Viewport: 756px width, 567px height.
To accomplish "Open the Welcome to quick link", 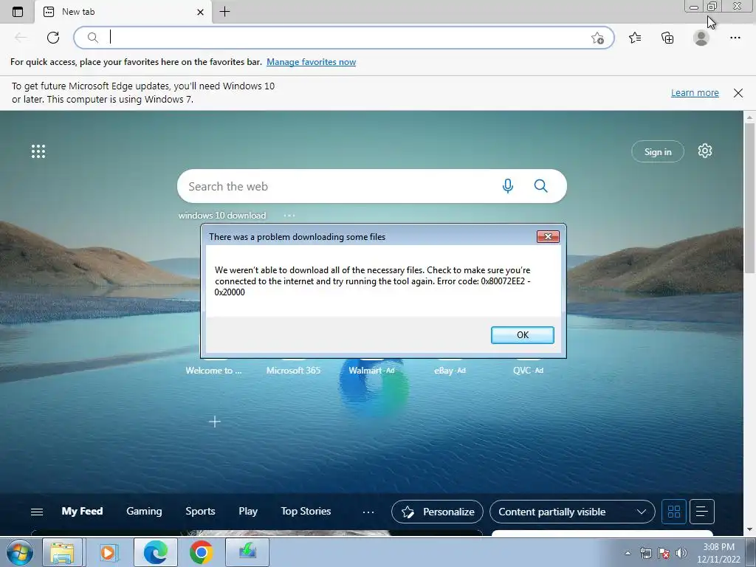I will [x=213, y=371].
